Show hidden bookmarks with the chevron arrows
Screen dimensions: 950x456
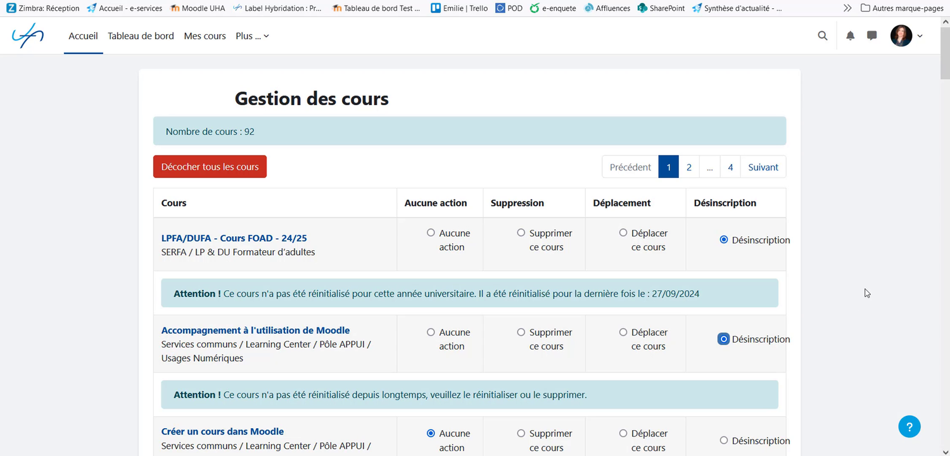click(x=847, y=8)
